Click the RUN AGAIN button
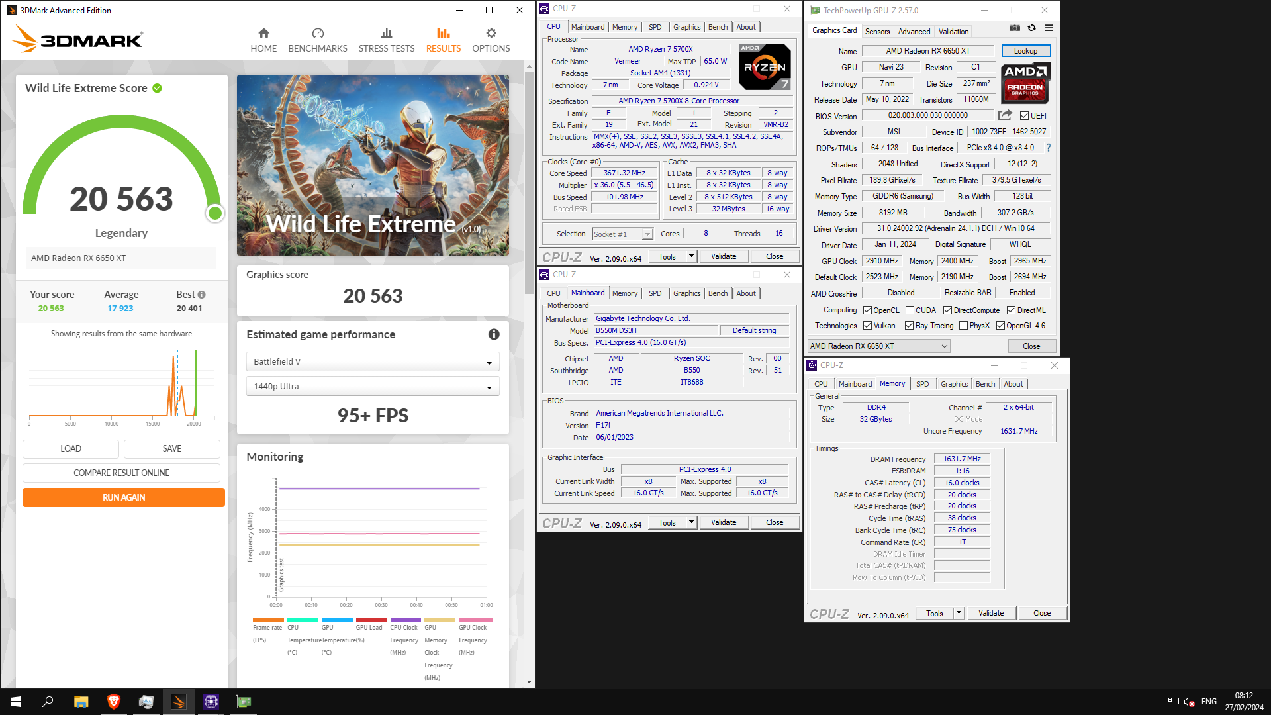 coord(124,497)
